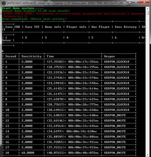Click the Demo info option text
This screenshot has width=151, height=157.
coord(53,27)
